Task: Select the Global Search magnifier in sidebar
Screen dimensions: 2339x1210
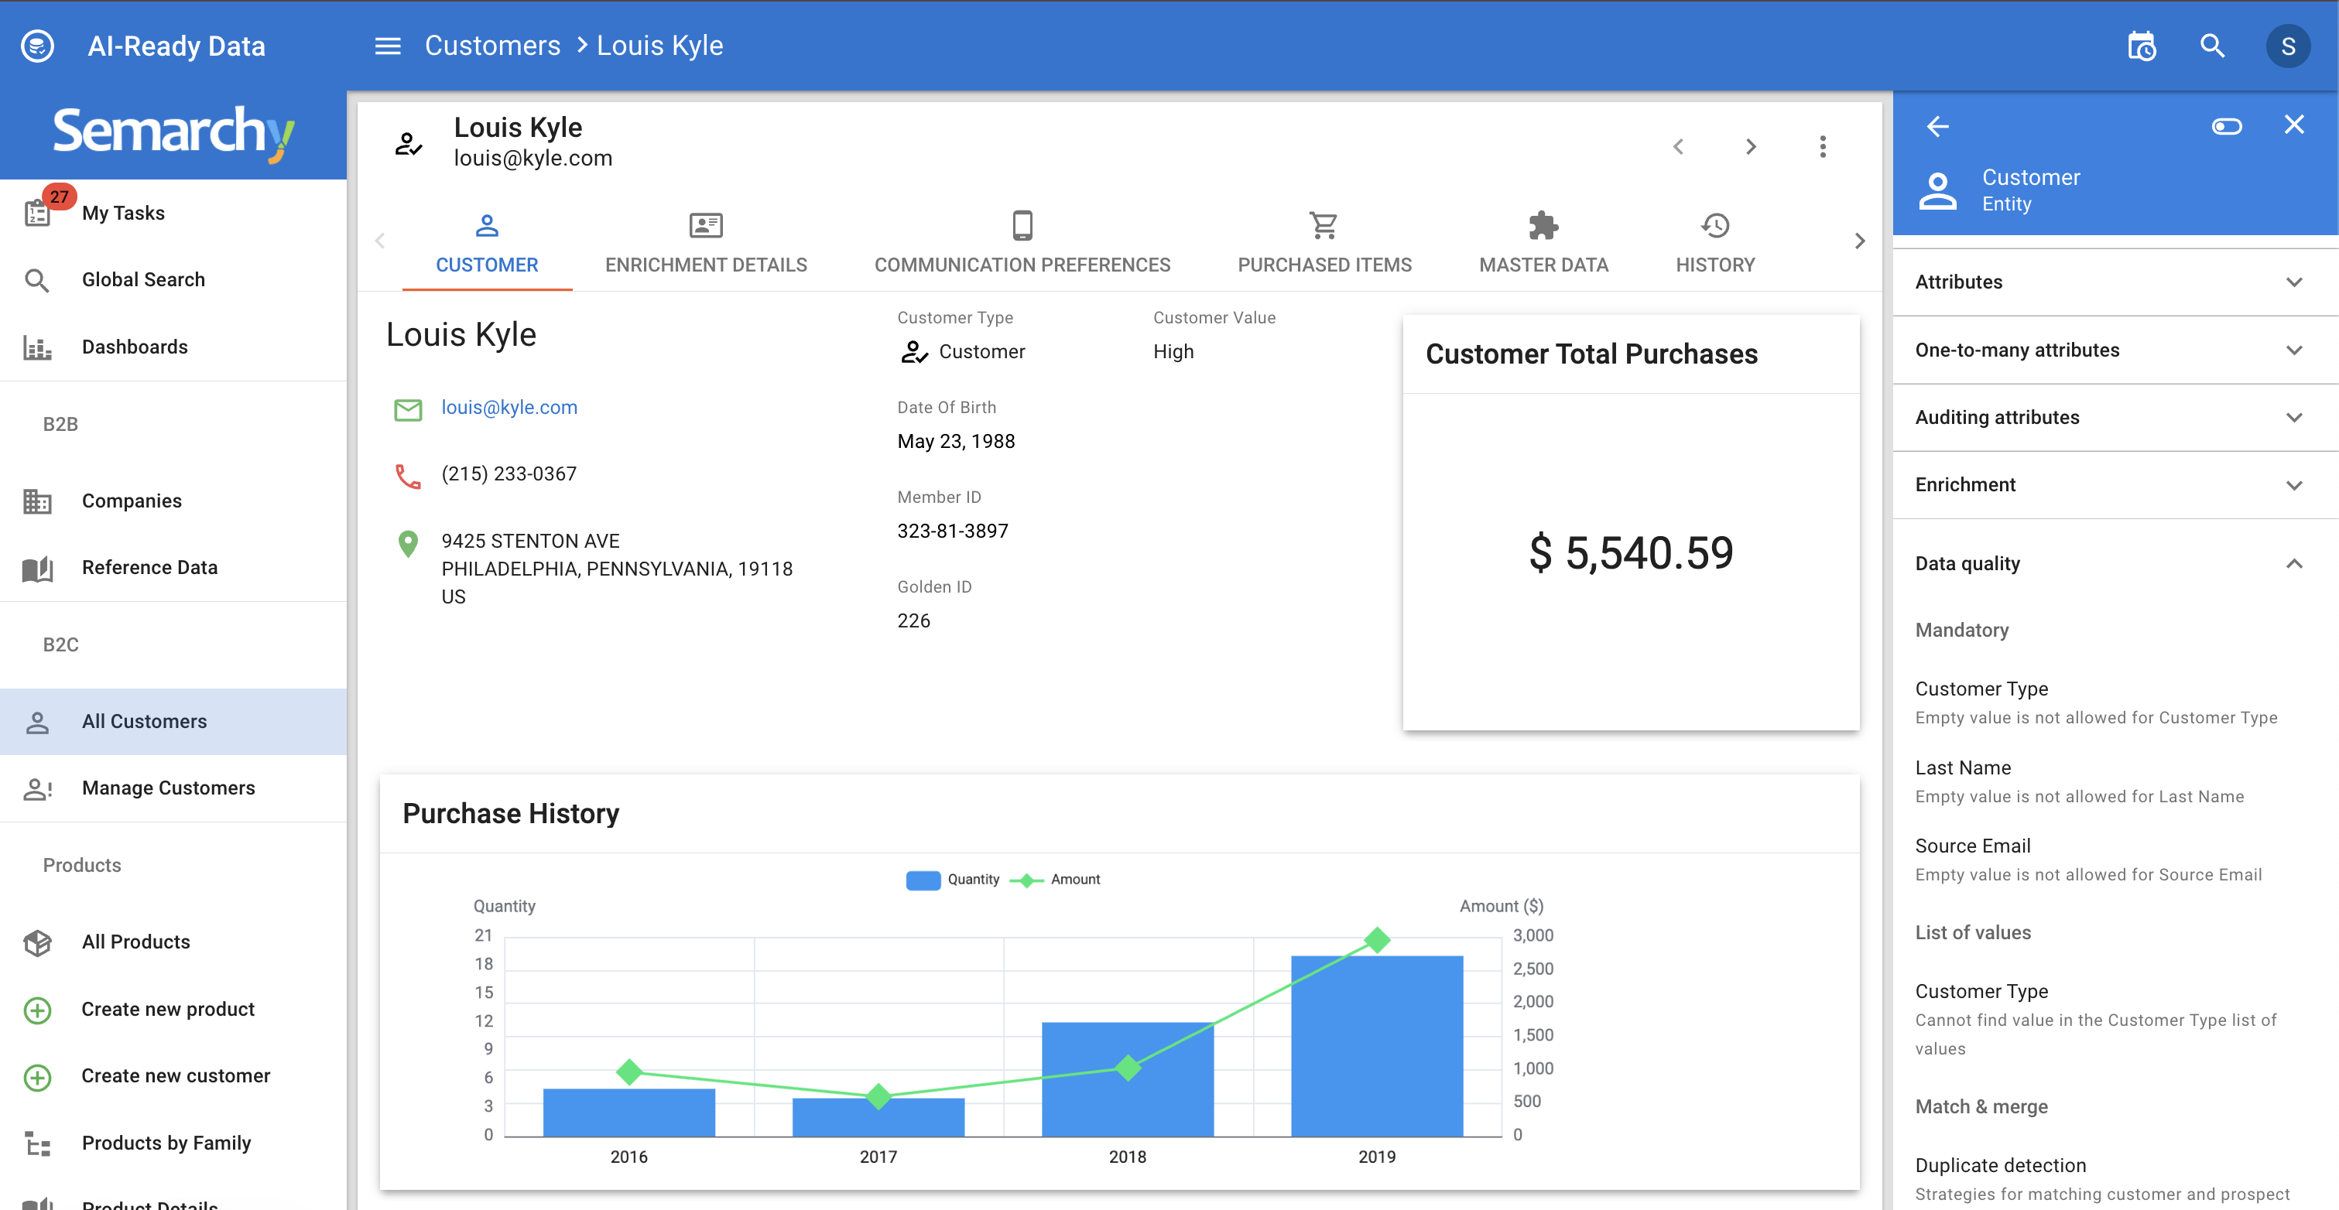Action: point(37,279)
